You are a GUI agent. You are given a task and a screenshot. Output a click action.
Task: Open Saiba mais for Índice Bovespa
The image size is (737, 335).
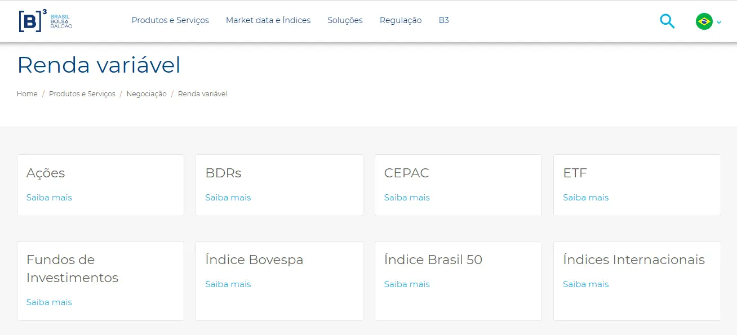228,284
